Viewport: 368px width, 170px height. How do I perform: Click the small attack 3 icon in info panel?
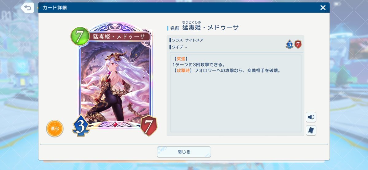289,44
